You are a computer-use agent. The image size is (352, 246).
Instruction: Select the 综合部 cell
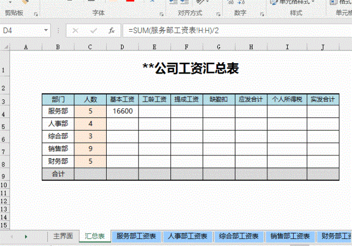tap(58, 136)
